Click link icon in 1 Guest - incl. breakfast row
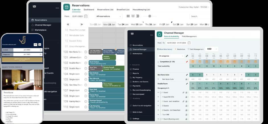Screen dimensions: 268x124 183,101
